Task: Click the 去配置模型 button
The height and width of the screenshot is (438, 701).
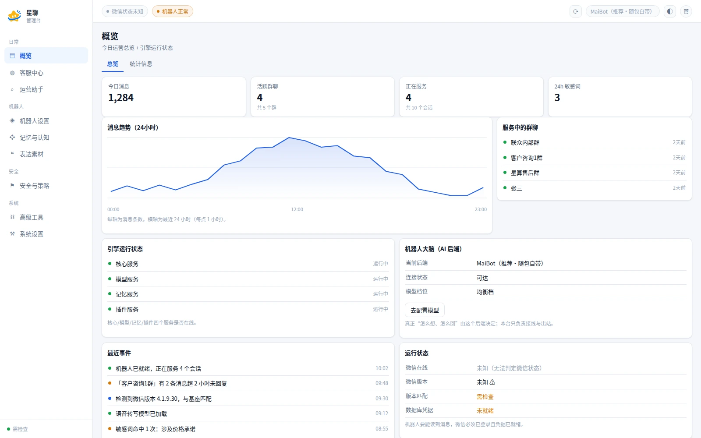Action: tap(425, 310)
